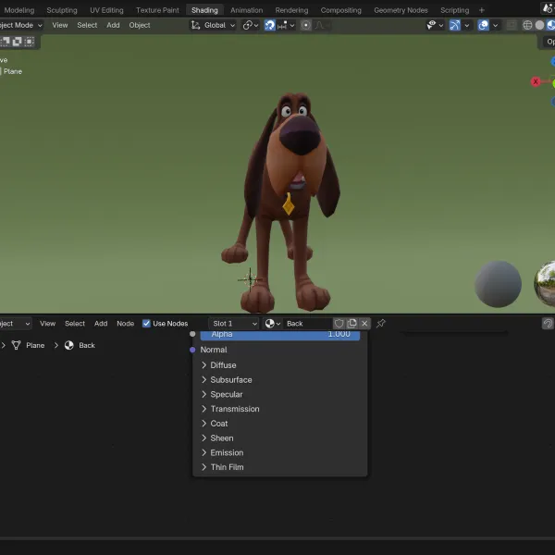Switch to UV Editing workspace
The height and width of the screenshot is (555, 555).
[x=106, y=10]
